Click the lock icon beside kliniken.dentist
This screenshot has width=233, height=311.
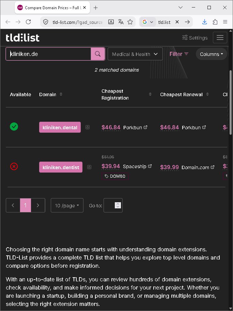click(x=89, y=167)
